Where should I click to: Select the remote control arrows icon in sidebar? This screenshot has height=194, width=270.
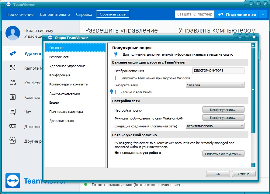coord(13,53)
